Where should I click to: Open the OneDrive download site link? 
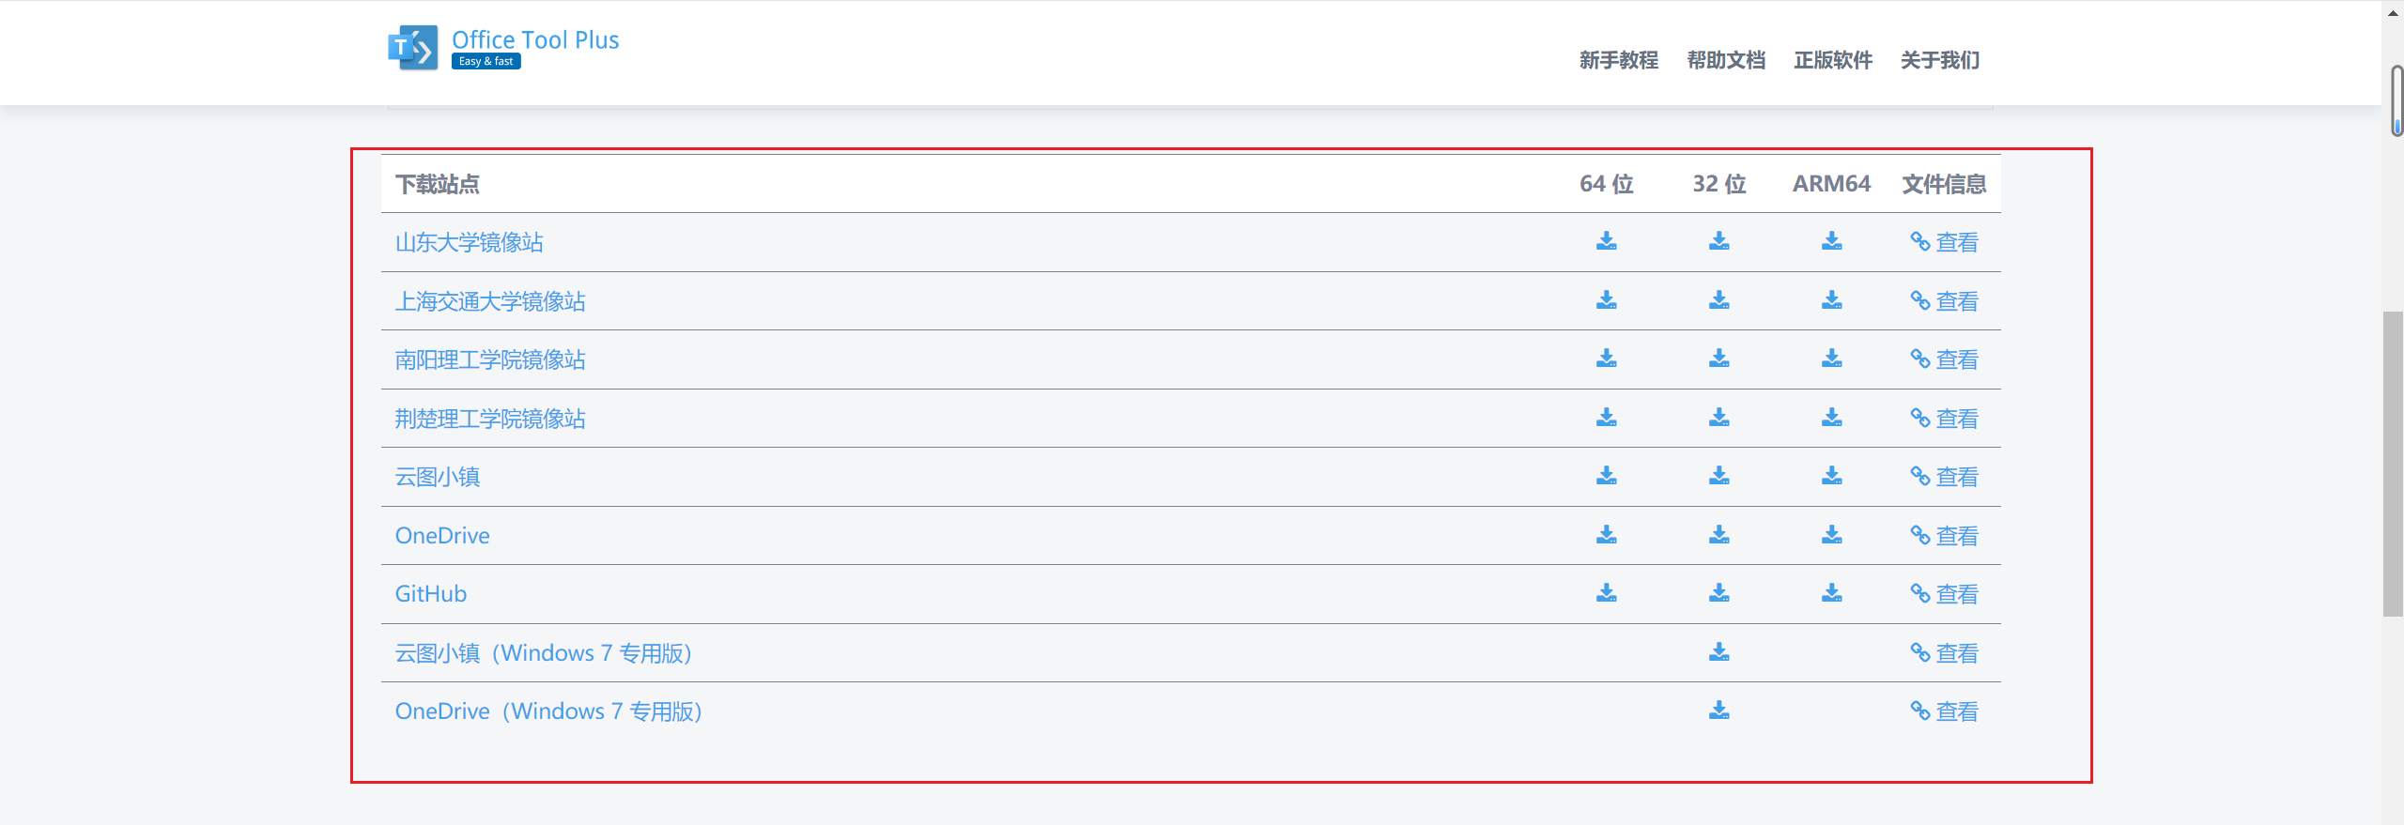(x=442, y=535)
